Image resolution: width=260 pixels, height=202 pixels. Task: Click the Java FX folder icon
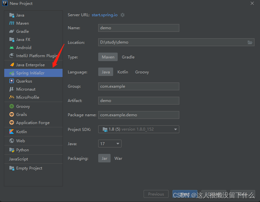[x=12, y=40]
